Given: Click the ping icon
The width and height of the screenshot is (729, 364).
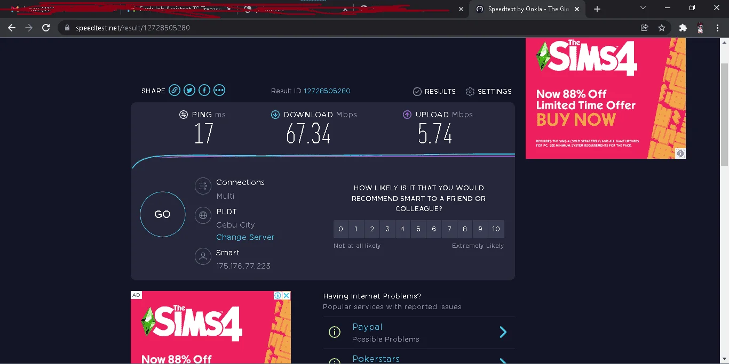Looking at the screenshot, I should point(184,115).
